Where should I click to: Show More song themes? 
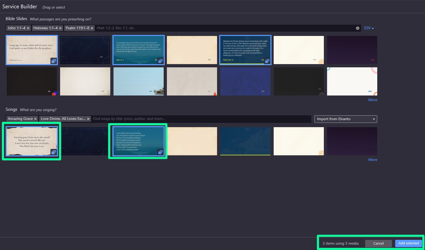click(x=373, y=160)
